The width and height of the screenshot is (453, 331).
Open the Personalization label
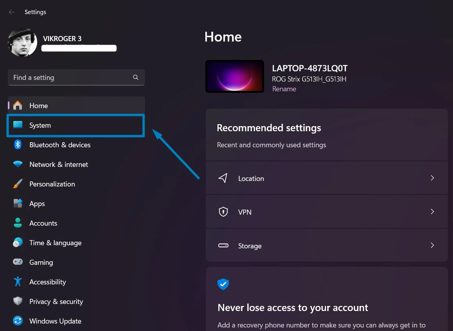click(x=52, y=184)
